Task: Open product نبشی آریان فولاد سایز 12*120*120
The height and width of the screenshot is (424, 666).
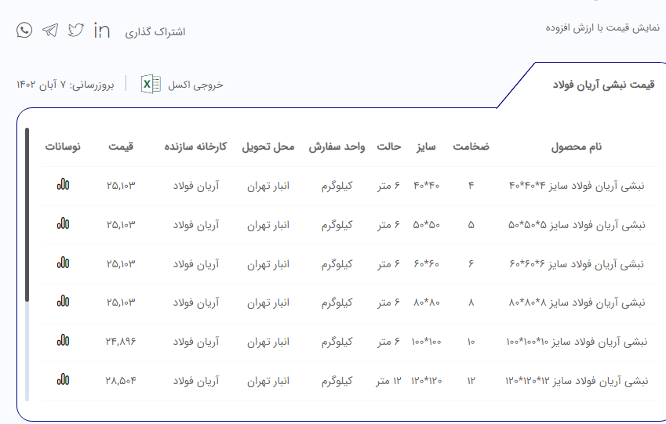Action: [577, 381]
